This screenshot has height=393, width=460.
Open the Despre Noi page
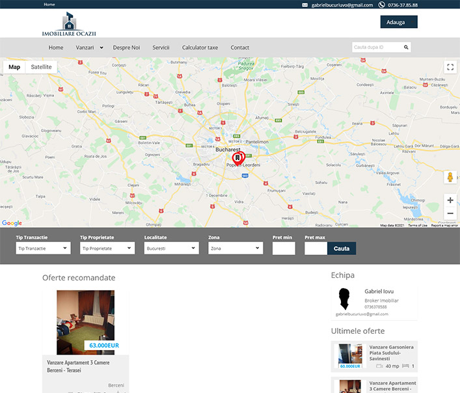[x=126, y=47]
